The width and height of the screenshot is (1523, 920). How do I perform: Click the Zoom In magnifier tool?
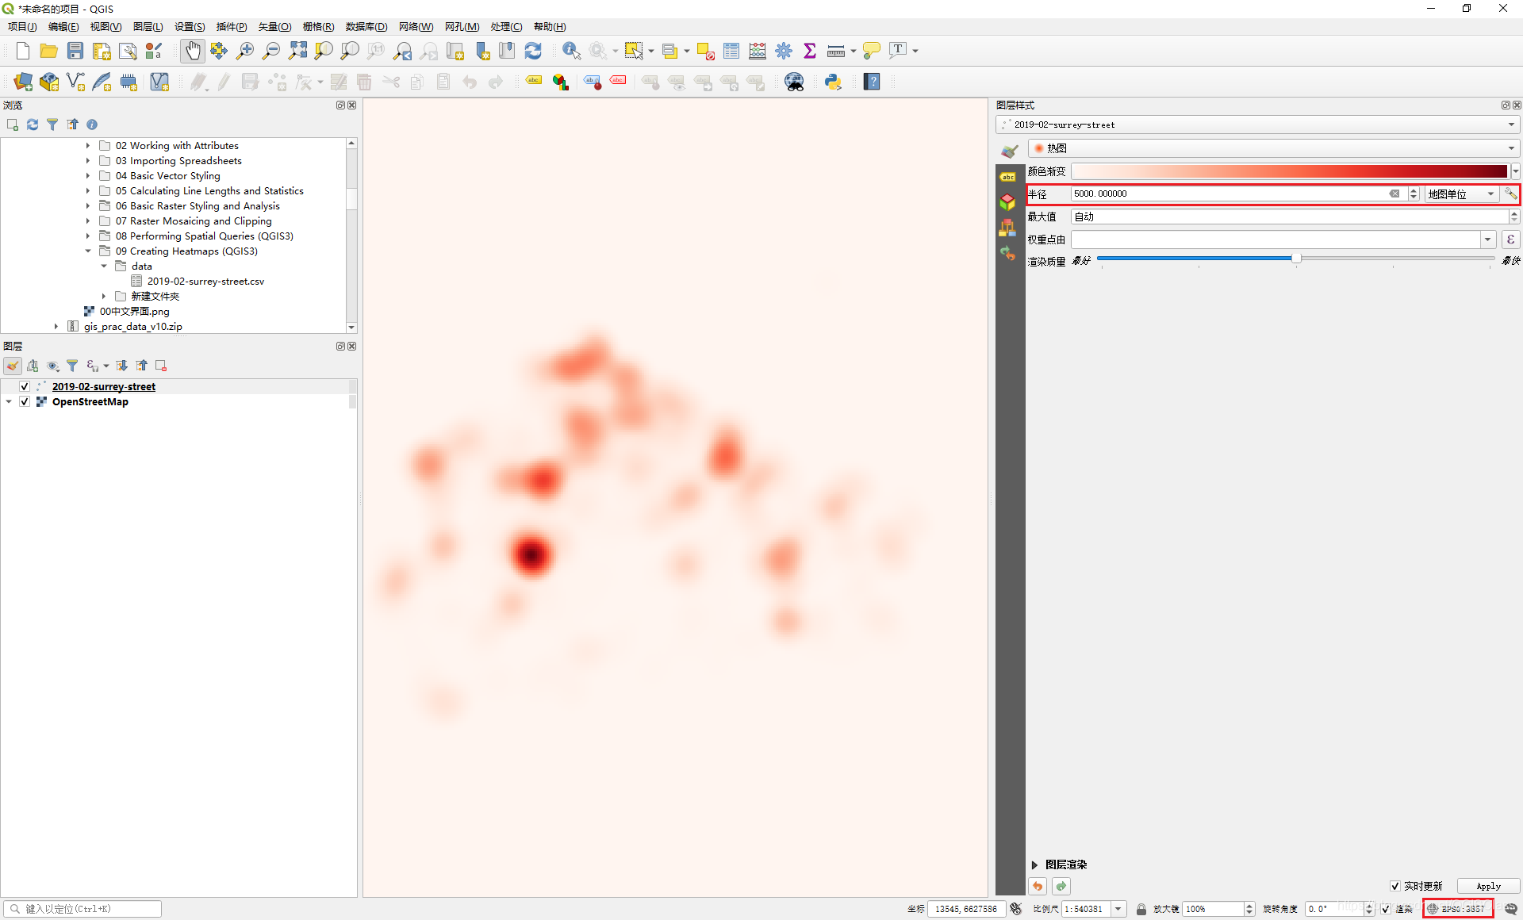pos(245,51)
